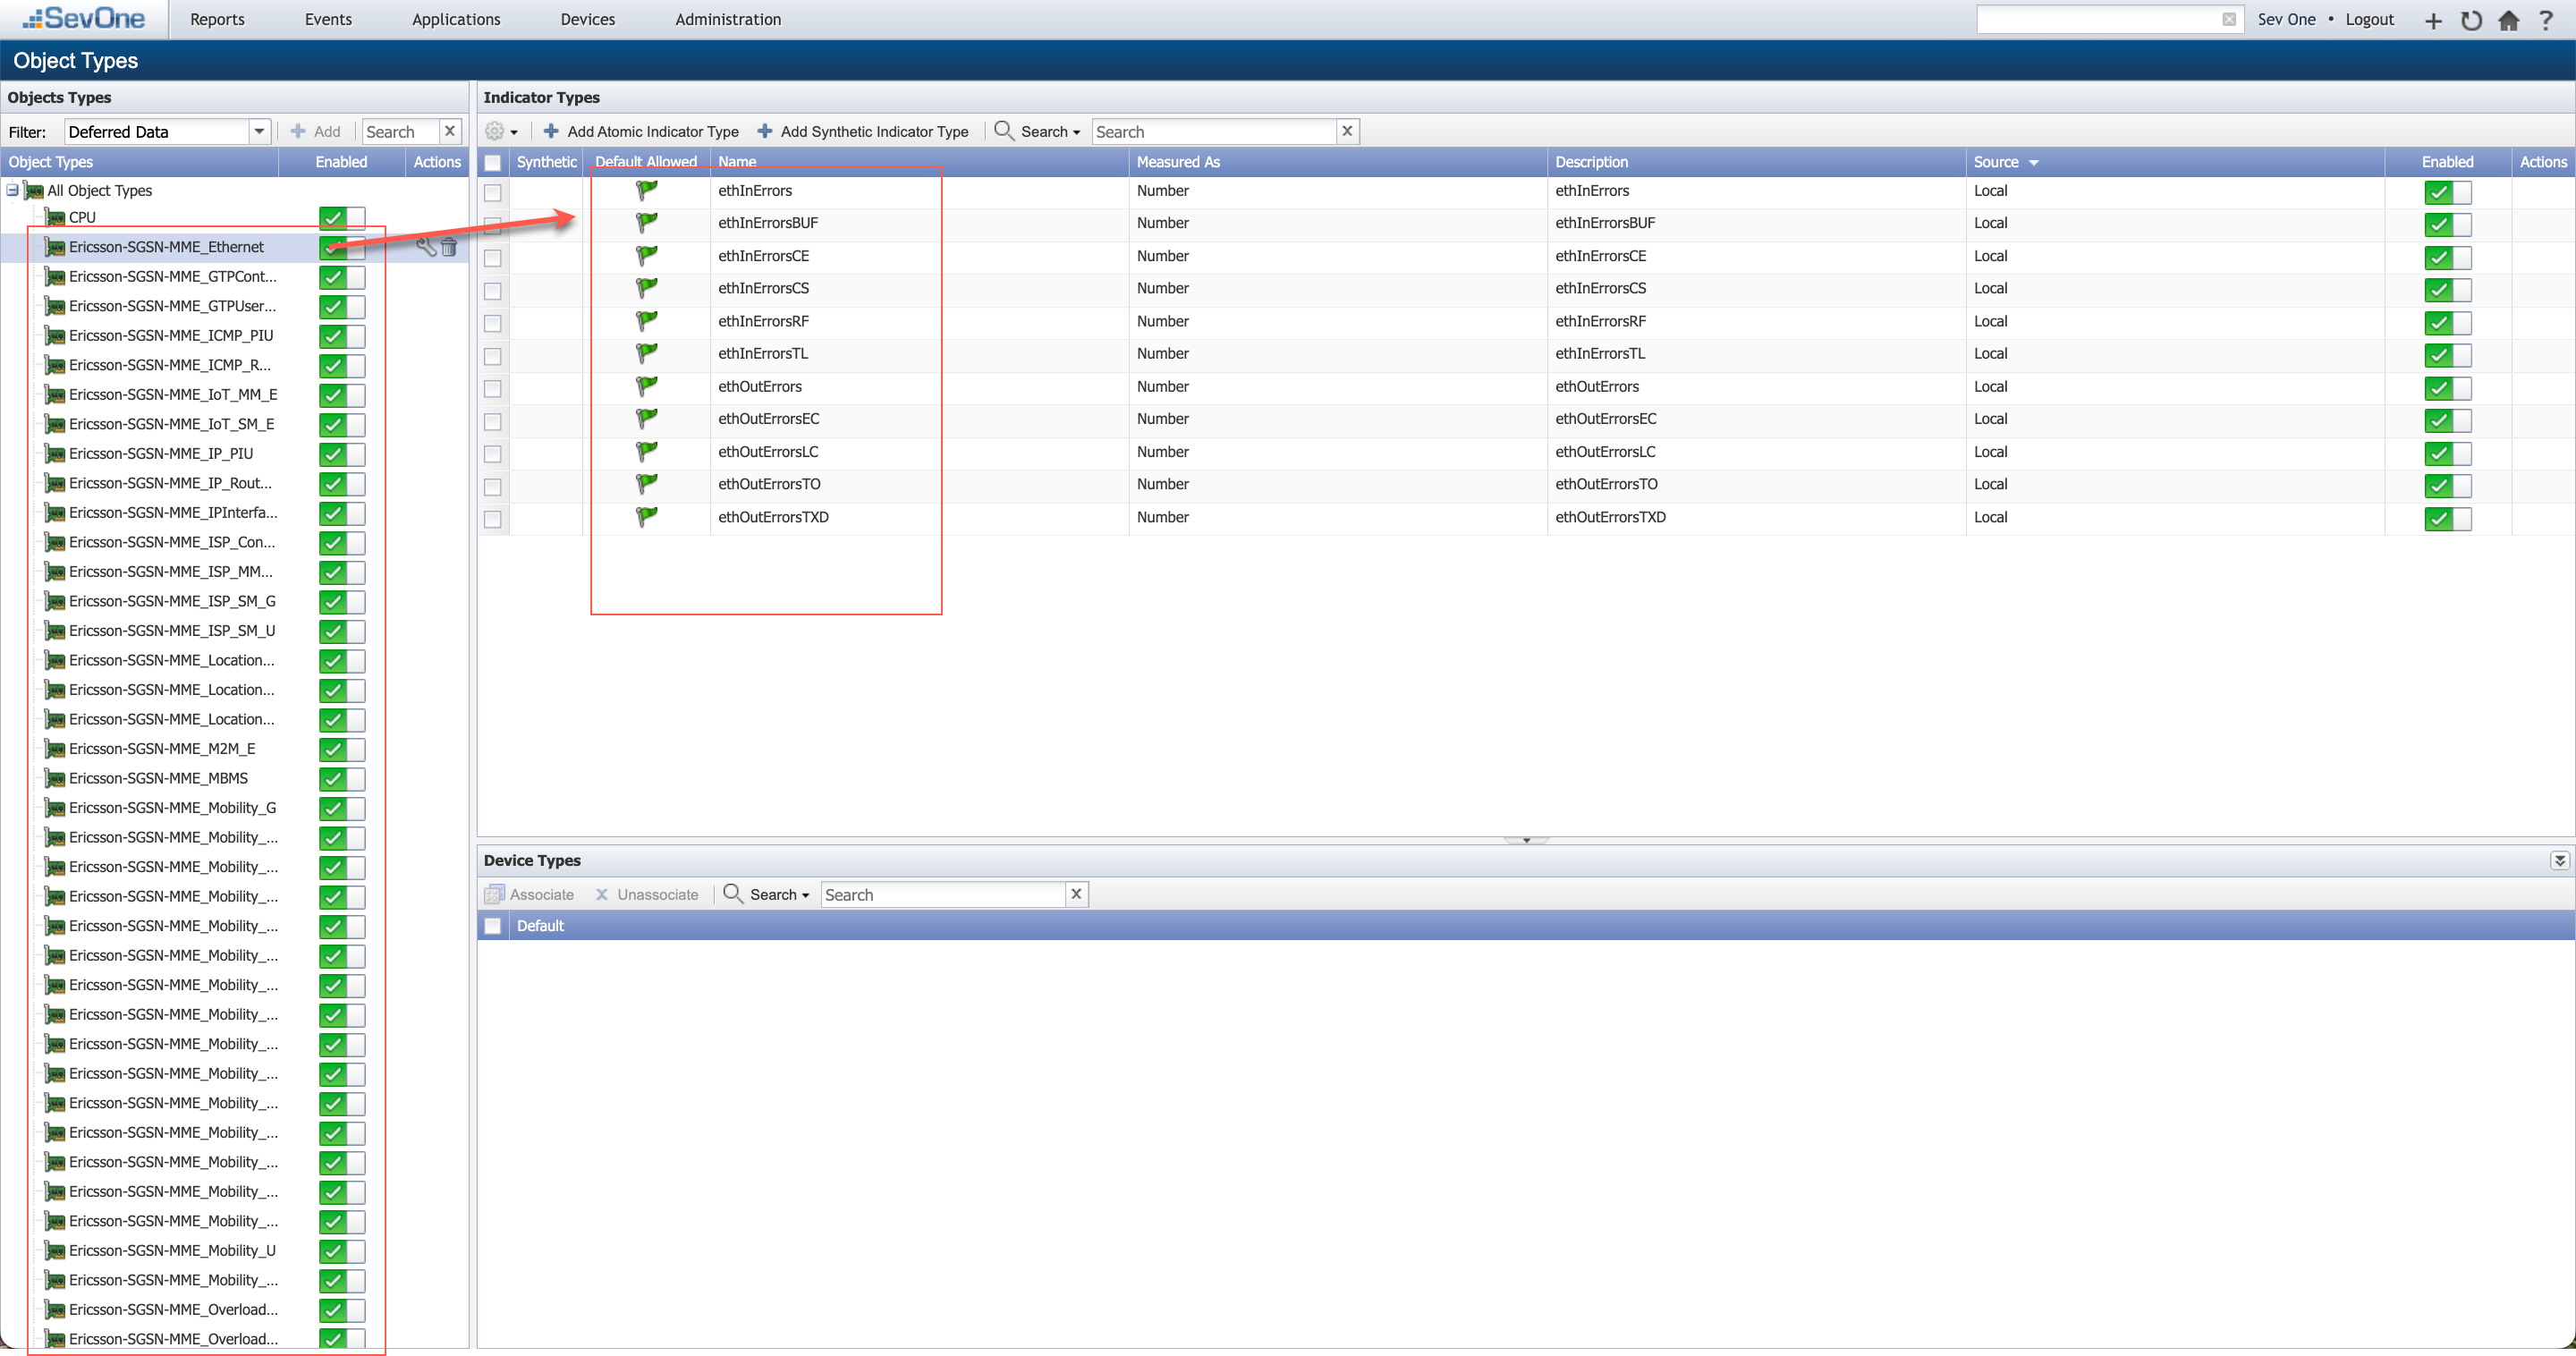Click the default-allowed flag for ethOutErrors
This screenshot has height=1356, width=2576.
point(647,386)
